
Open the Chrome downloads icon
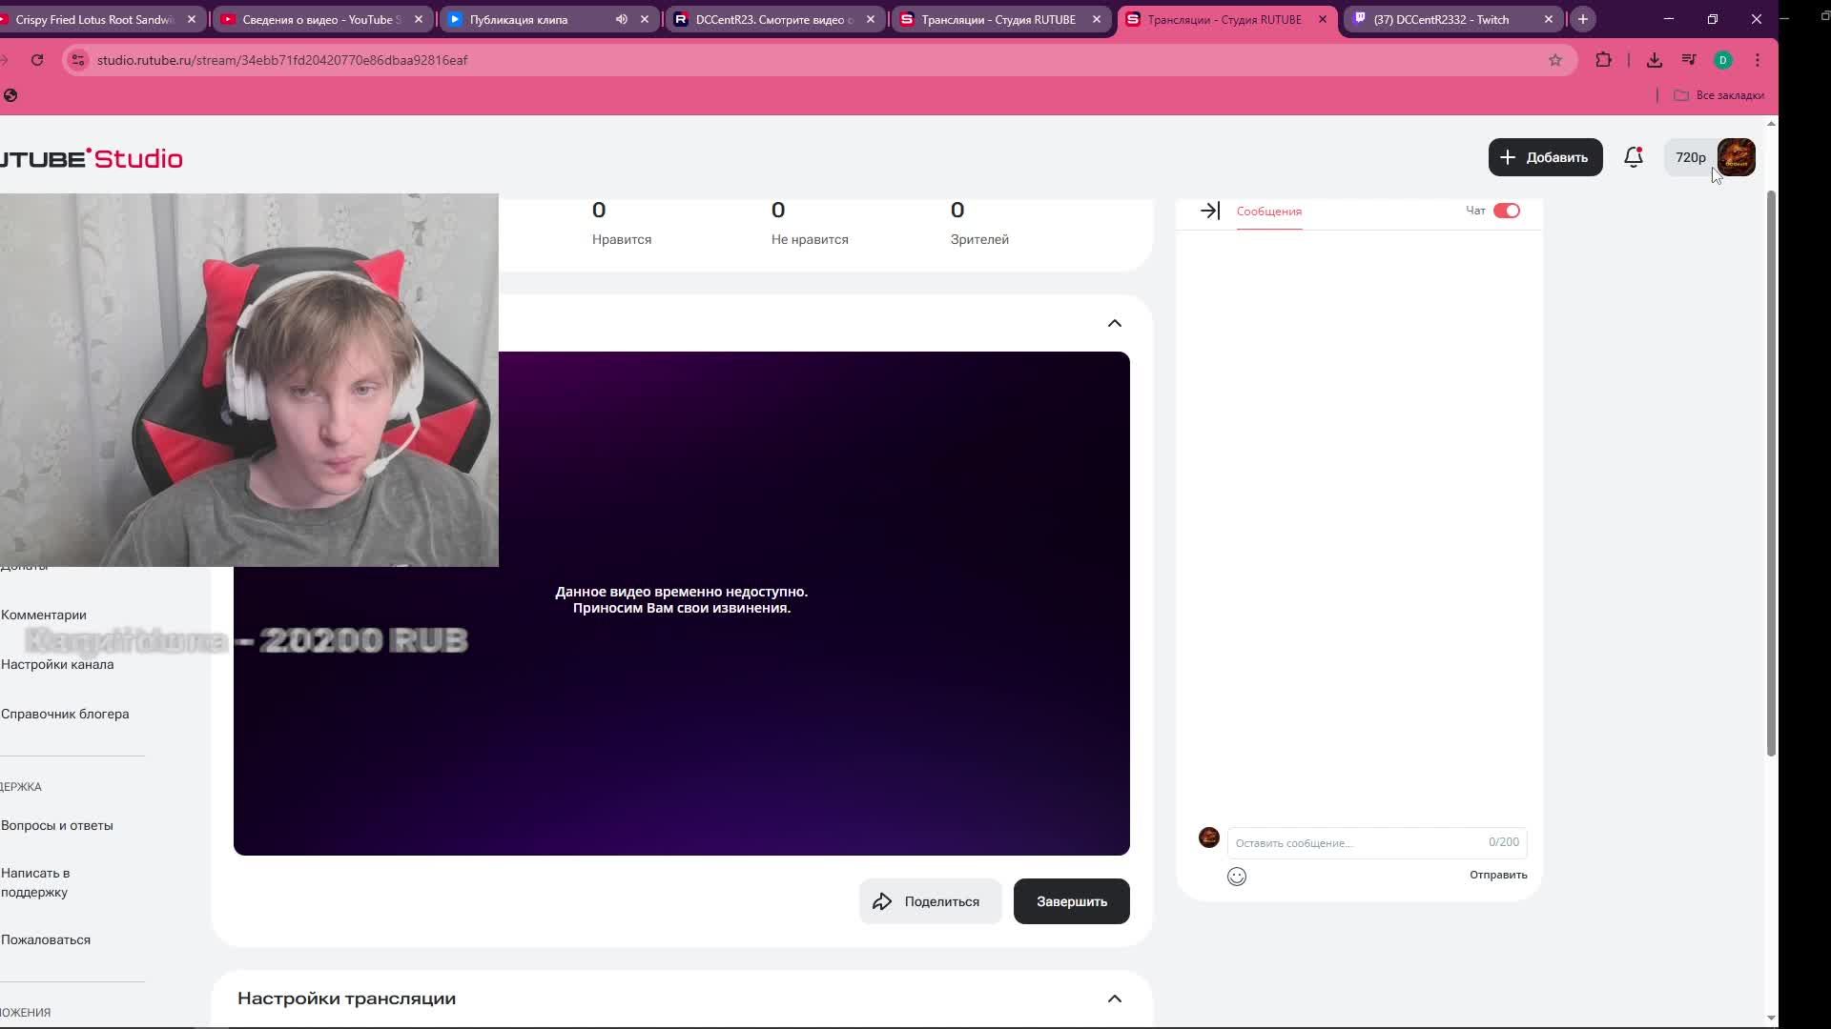coord(1654,60)
